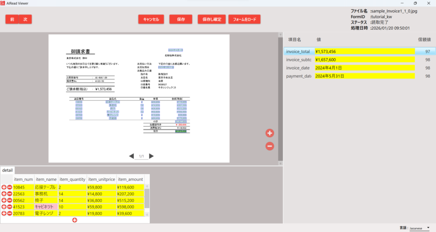Delete the 椅子 row with minus icon
This screenshot has height=232, width=436.
pyautogui.click(x=9, y=200)
